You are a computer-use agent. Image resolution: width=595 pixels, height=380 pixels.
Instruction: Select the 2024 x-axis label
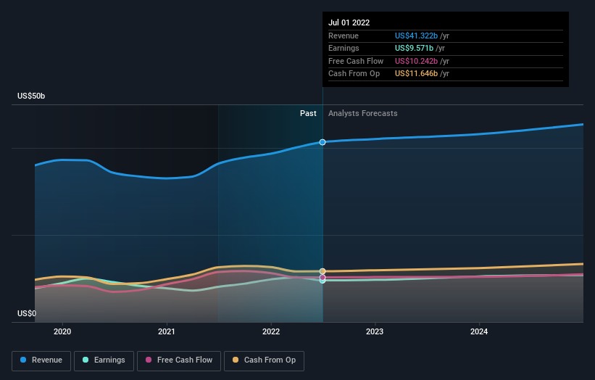tap(479, 331)
